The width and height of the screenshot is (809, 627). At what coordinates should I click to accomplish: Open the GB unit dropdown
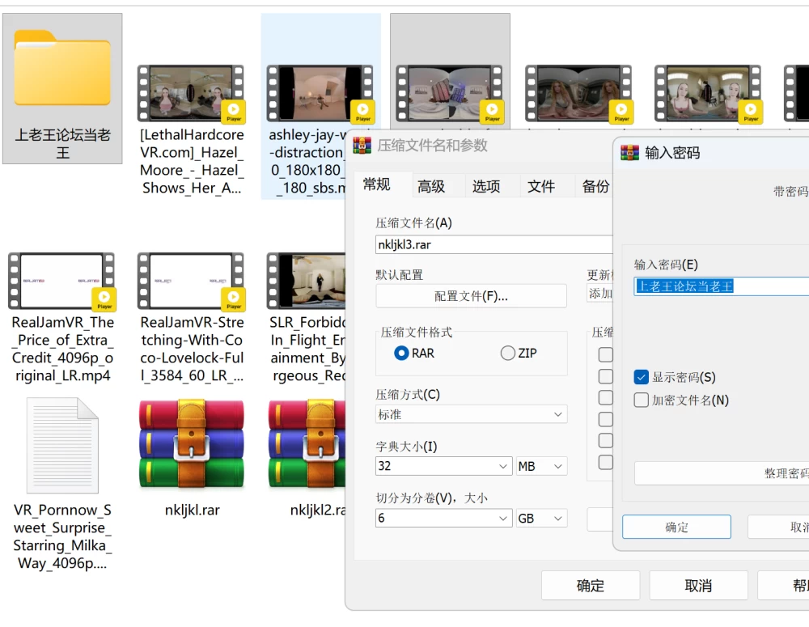pyautogui.click(x=541, y=518)
